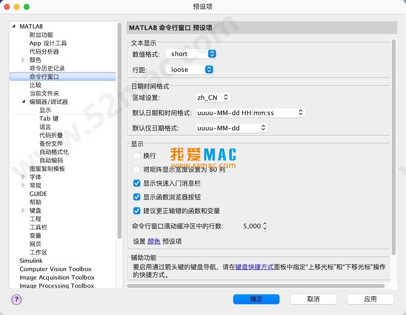The image size is (406, 315).
Task: Select 图窗复制模板 in the tree
Action: tap(47, 169)
